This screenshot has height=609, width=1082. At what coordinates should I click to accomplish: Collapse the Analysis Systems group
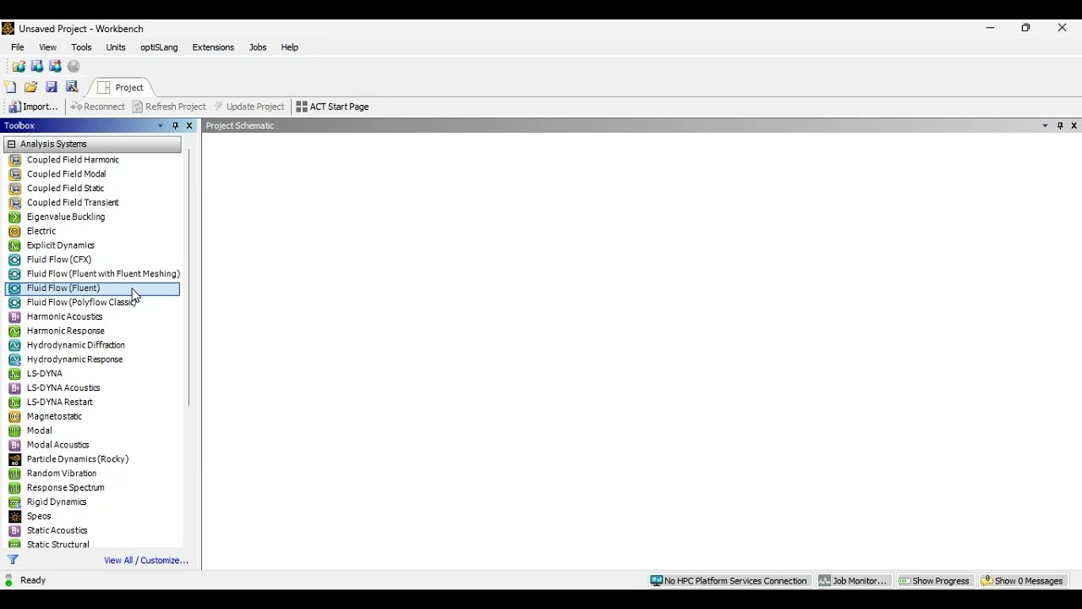coord(12,144)
